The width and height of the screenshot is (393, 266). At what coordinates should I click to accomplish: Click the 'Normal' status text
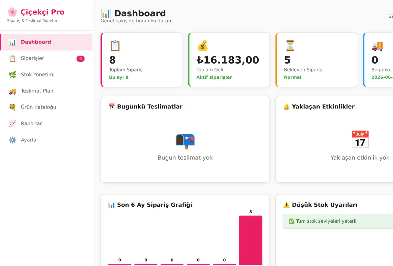293,77
